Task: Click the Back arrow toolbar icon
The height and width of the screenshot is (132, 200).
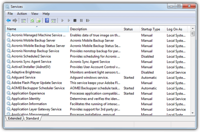Action: click(9, 20)
